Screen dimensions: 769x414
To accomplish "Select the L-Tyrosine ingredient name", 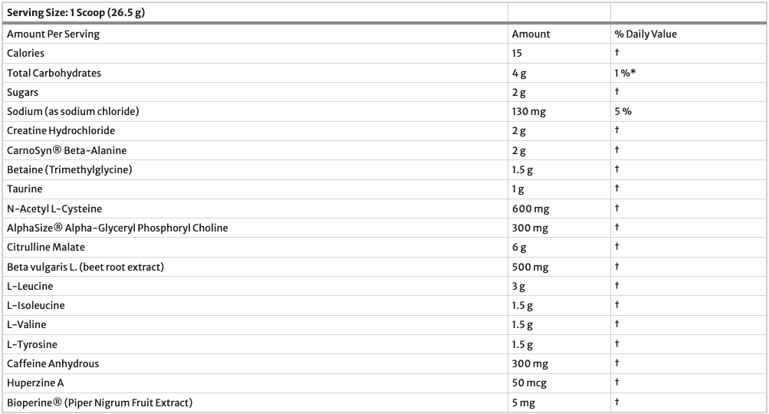I will tap(31, 344).
